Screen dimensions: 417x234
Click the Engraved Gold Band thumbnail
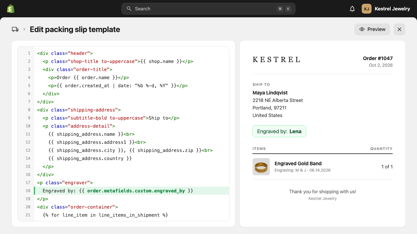tap(261, 167)
